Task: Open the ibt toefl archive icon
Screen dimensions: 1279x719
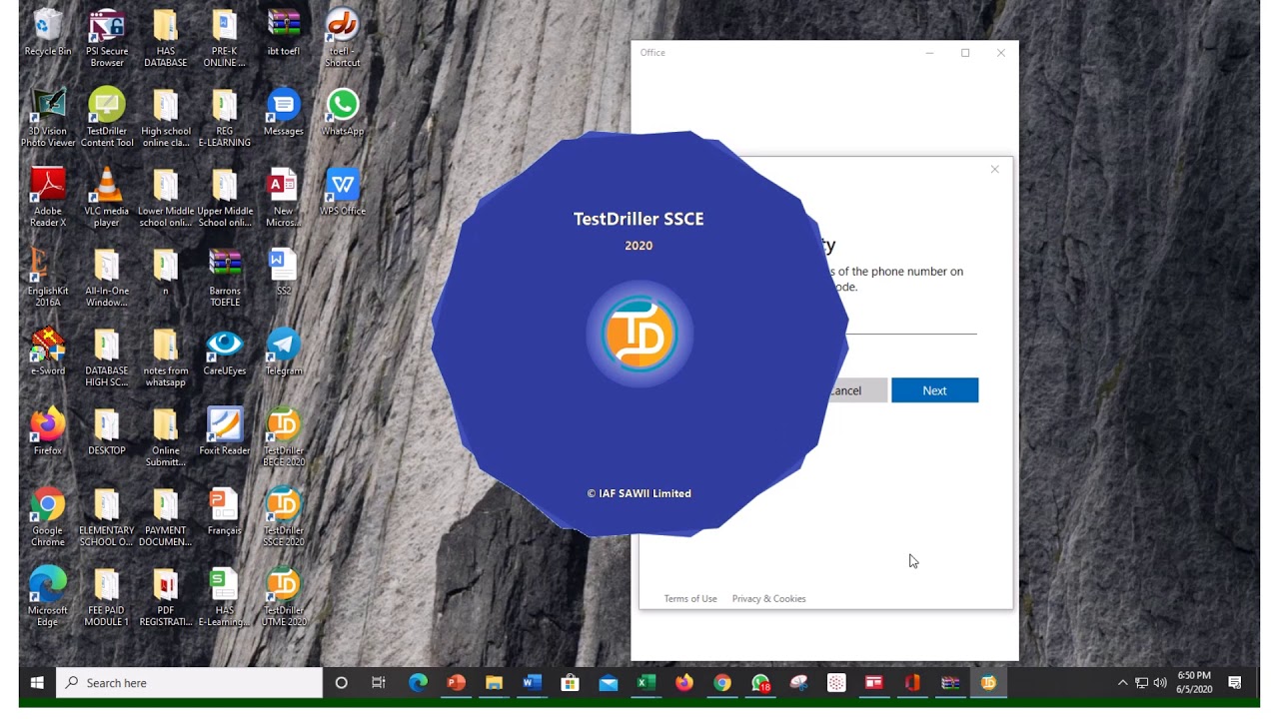Action: click(x=284, y=34)
